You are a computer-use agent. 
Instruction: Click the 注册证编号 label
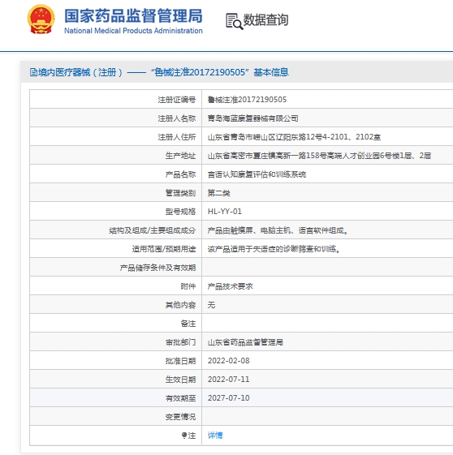tap(177, 100)
